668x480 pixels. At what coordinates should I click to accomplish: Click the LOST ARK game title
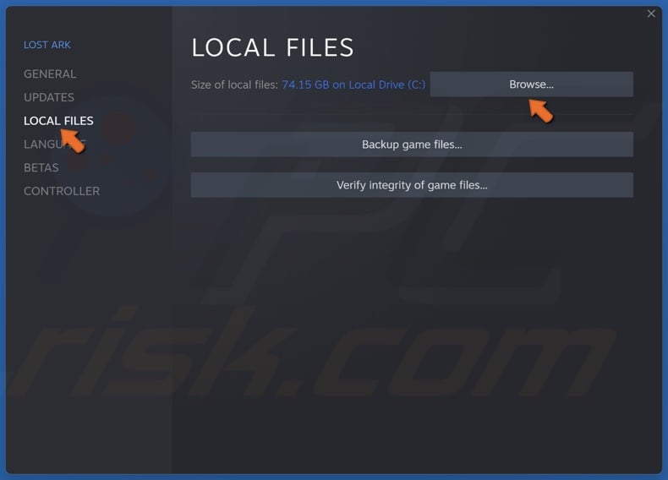(47, 45)
